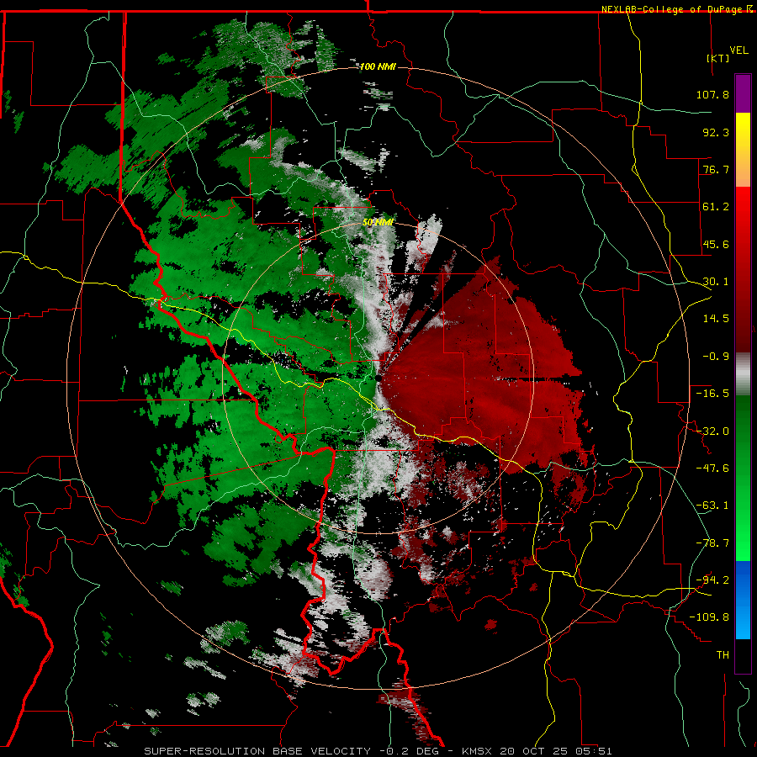
Task: Click the -109.8 velocity scale value
Action: point(709,617)
